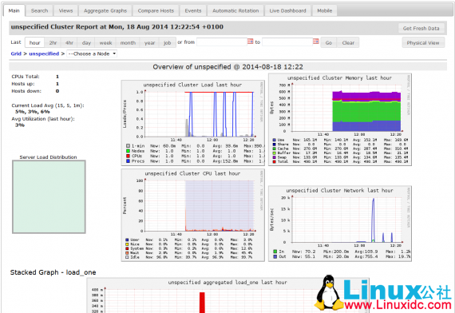The height and width of the screenshot is (313, 455).
Task: Select the day time range
Action: point(86,42)
